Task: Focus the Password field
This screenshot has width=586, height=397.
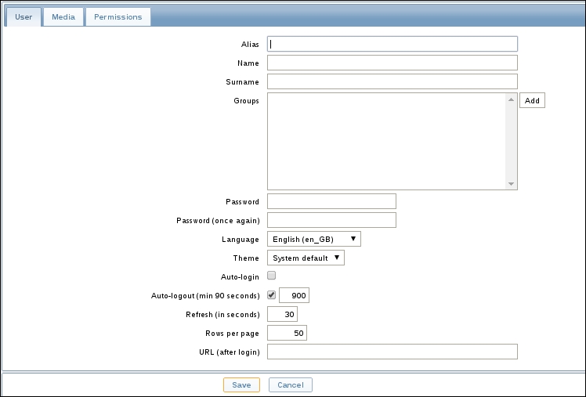Action: click(x=331, y=201)
